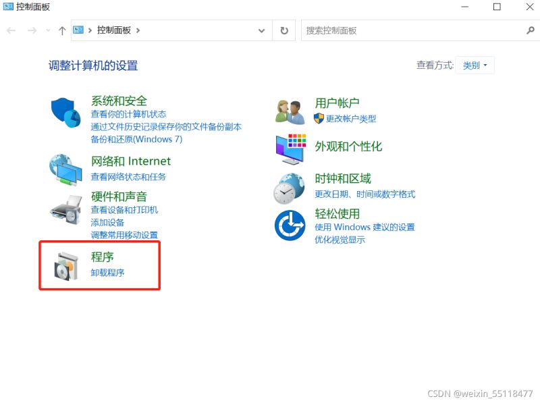Click the Control Panel icon in address bar

point(78,30)
